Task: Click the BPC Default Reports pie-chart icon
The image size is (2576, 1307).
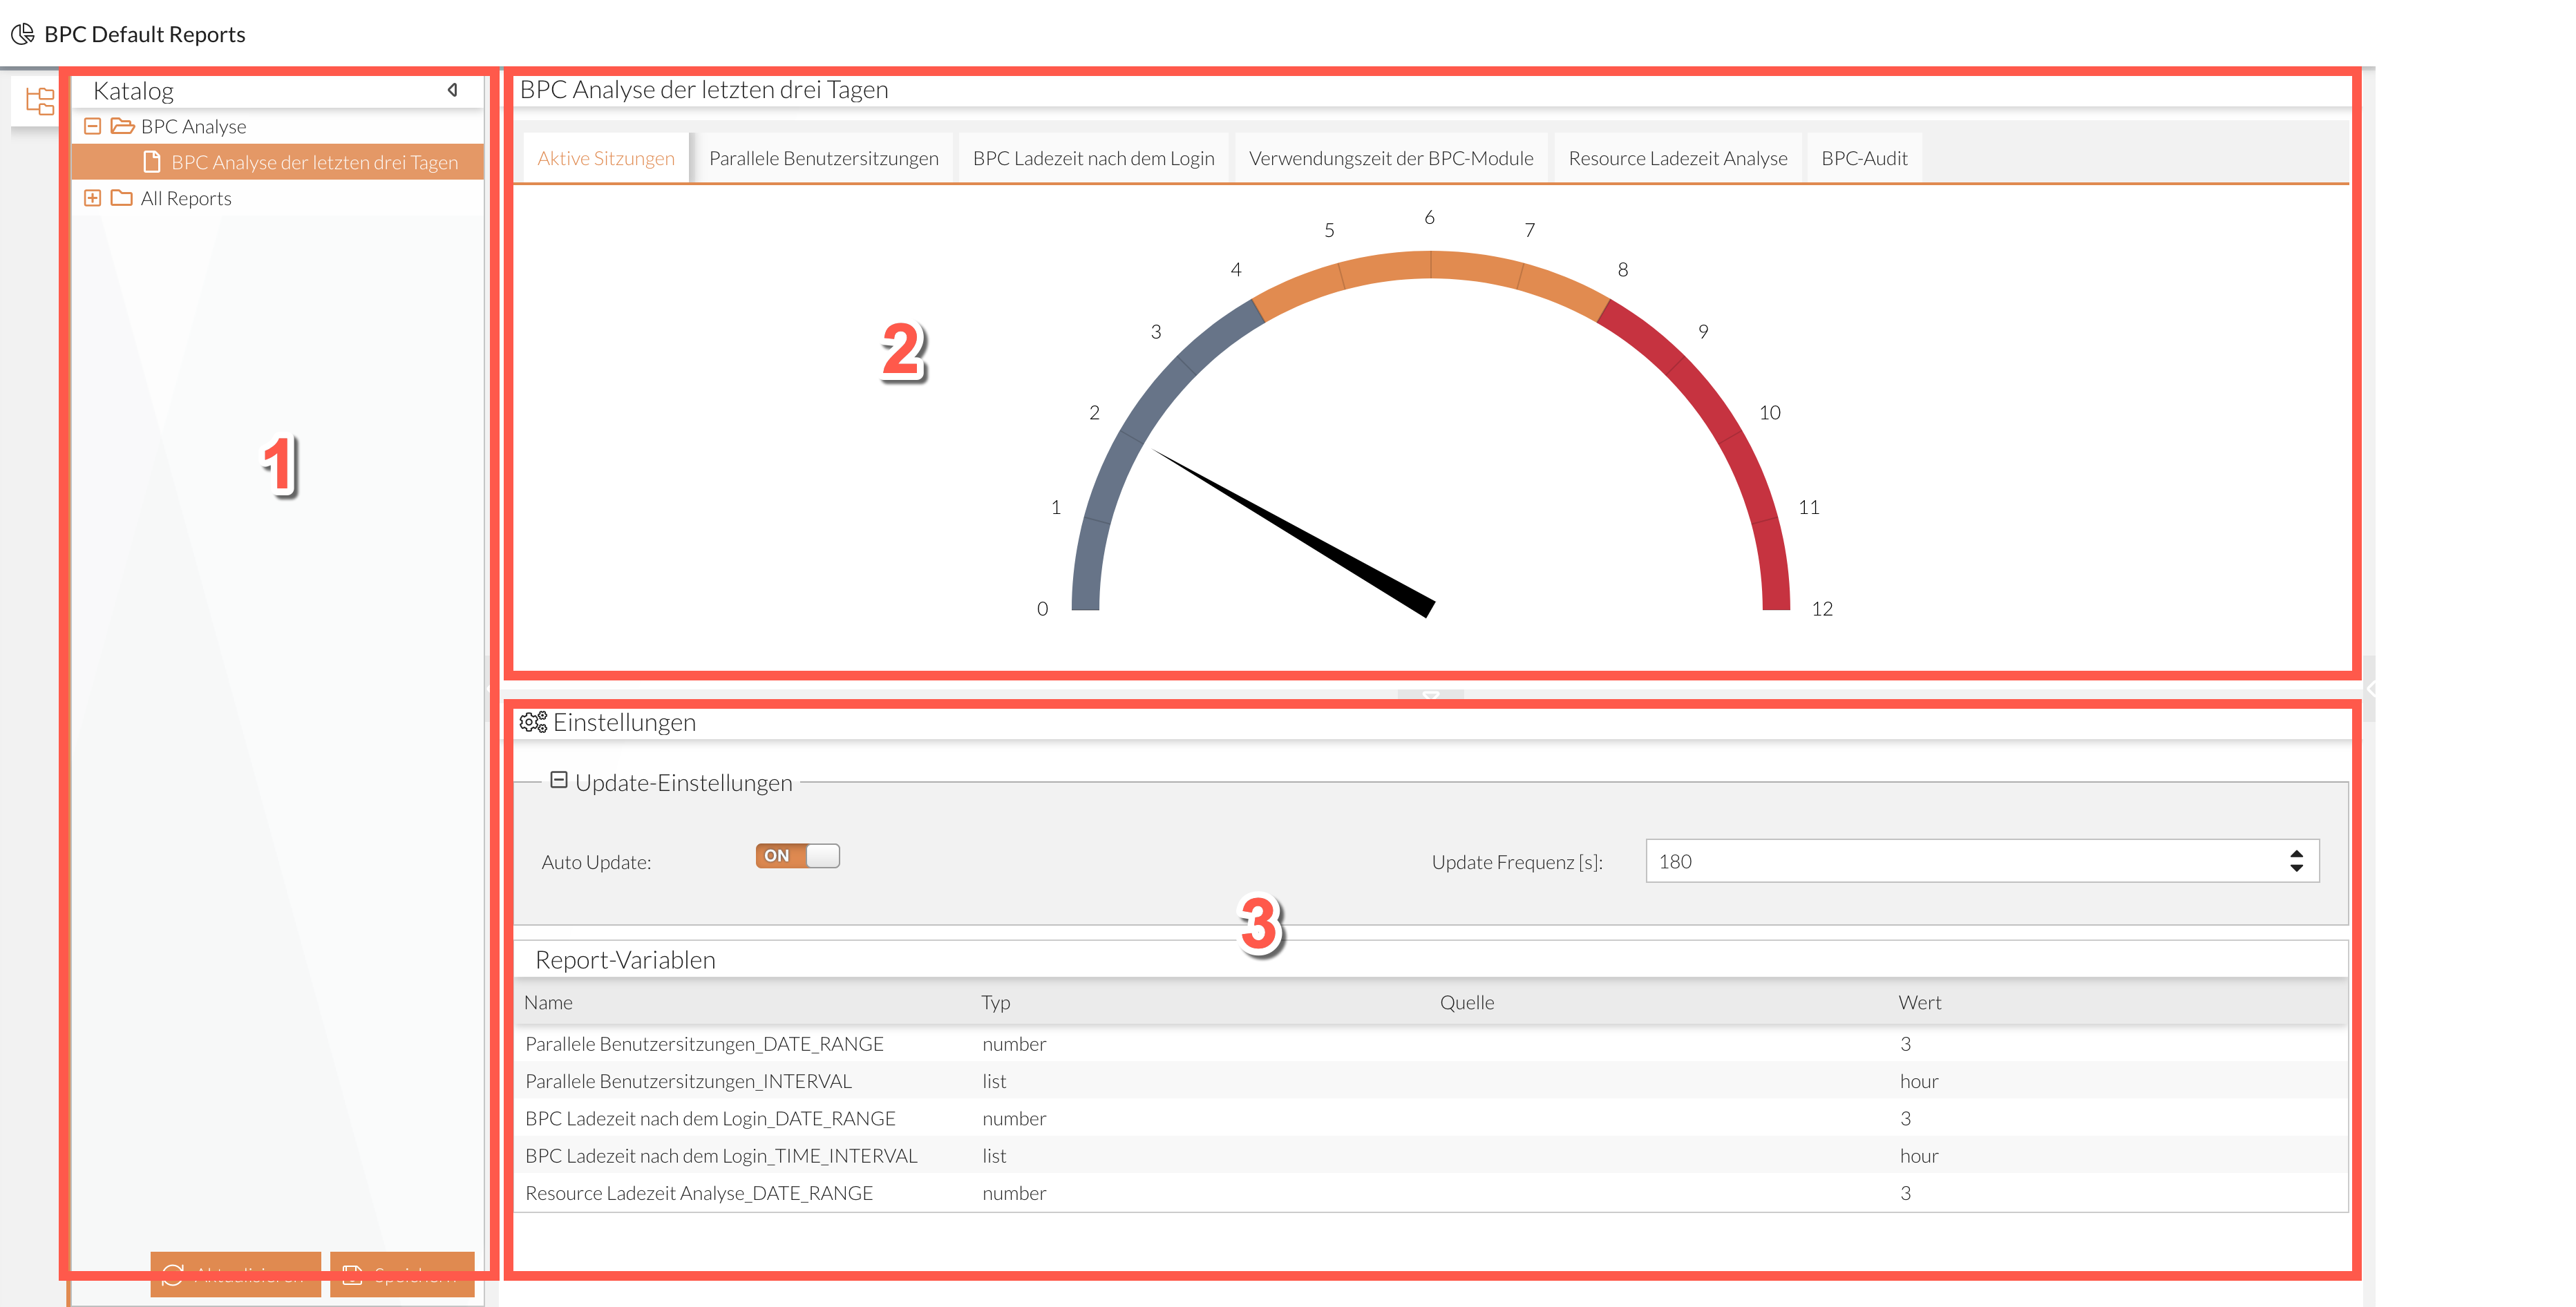Action: (22, 34)
